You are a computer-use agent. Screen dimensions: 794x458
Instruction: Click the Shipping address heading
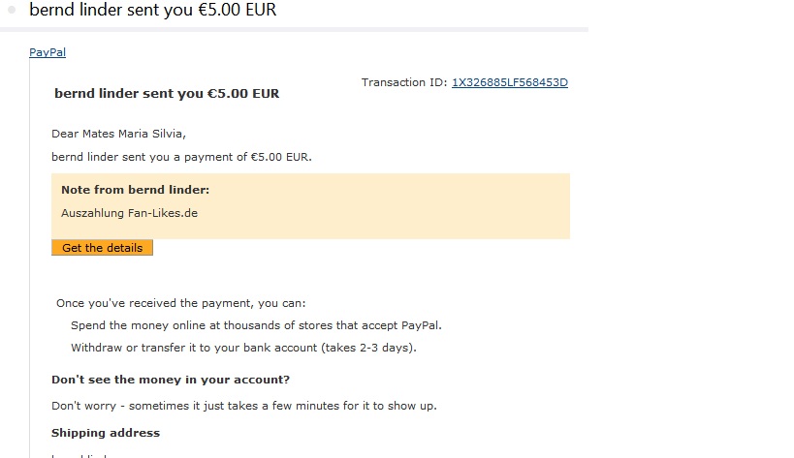pos(106,433)
